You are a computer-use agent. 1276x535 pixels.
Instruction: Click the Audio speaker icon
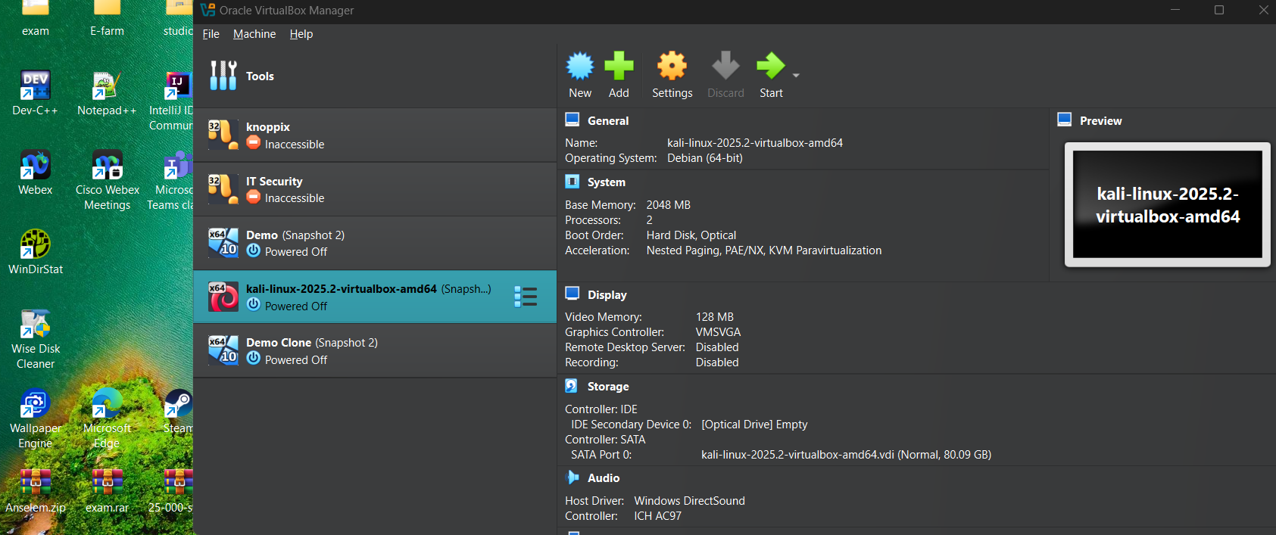click(572, 477)
